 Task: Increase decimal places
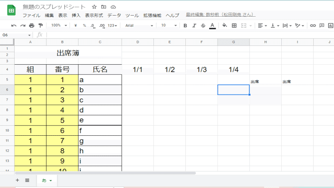(102, 26)
